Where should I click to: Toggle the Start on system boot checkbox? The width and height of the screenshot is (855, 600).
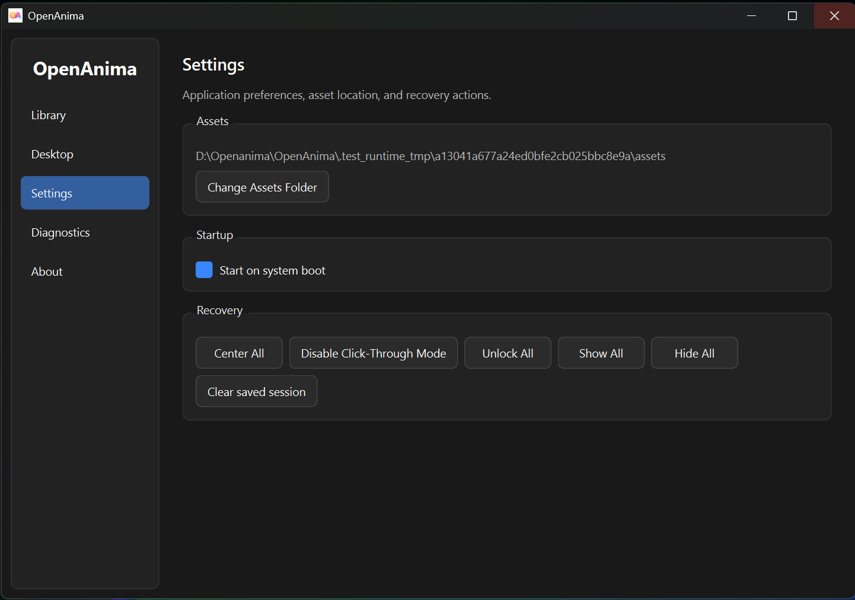(x=204, y=270)
